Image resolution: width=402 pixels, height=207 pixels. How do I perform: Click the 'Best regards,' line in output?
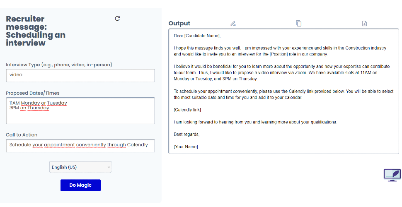(186, 135)
